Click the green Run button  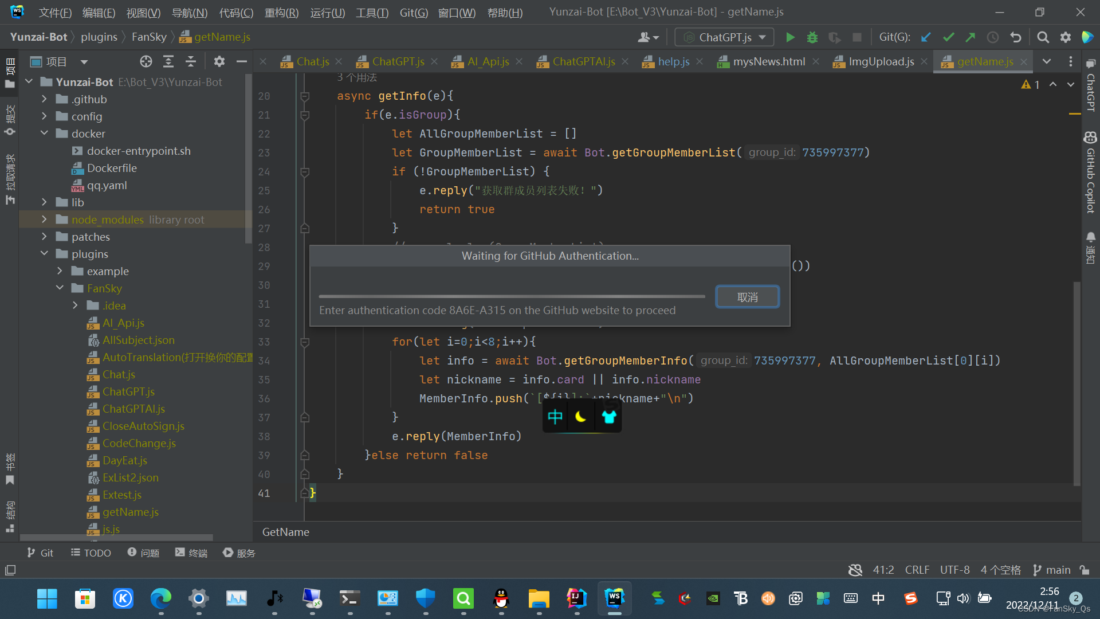click(790, 38)
